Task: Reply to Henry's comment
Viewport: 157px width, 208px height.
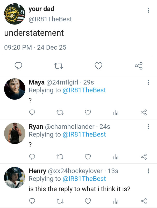Action: point(32,201)
